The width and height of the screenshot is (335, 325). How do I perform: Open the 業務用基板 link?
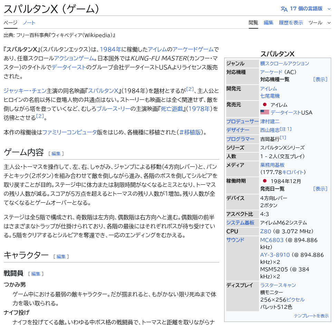[272, 165]
